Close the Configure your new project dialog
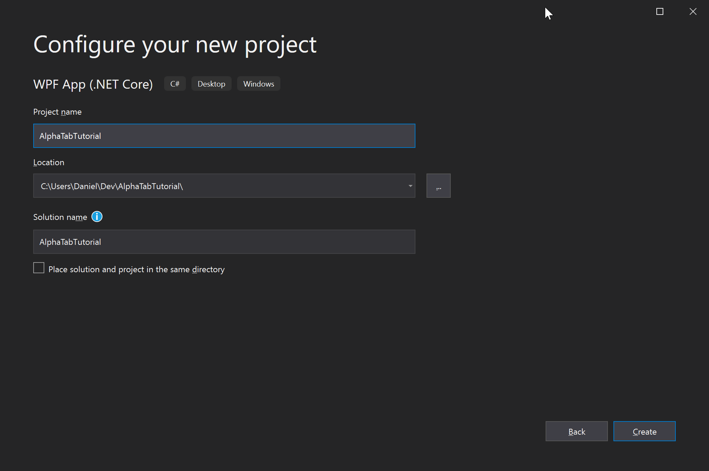The height and width of the screenshot is (471, 709). (693, 11)
